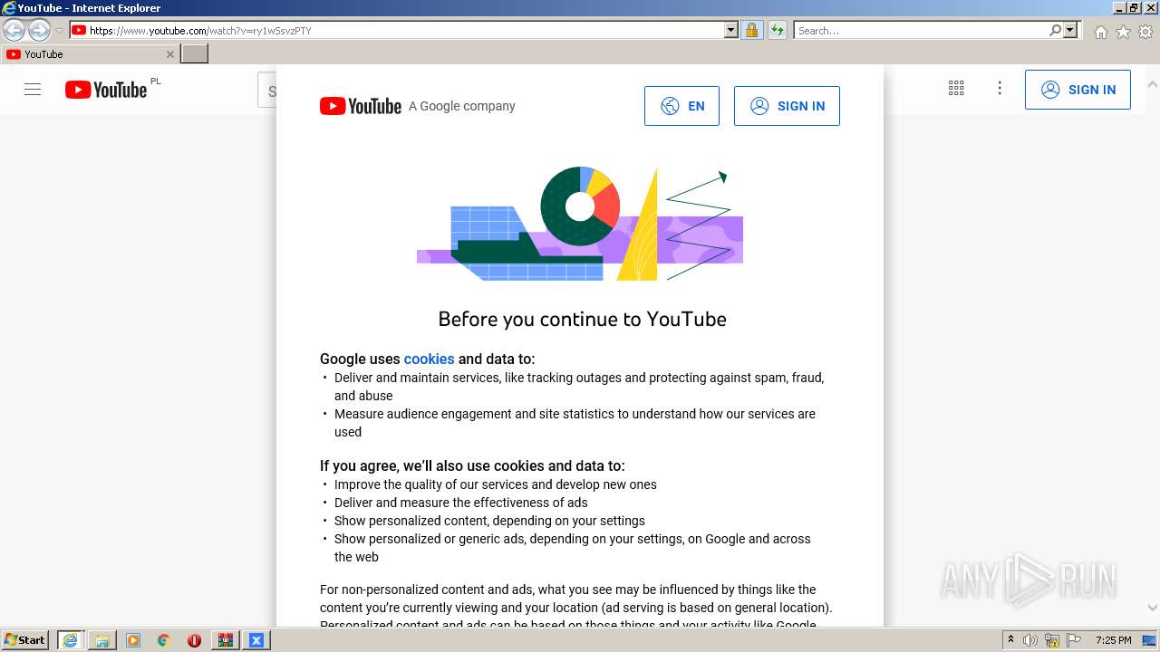Click the YouTube logo in page header
Screen dimensions: 1160x652
pyautogui.click(x=106, y=90)
